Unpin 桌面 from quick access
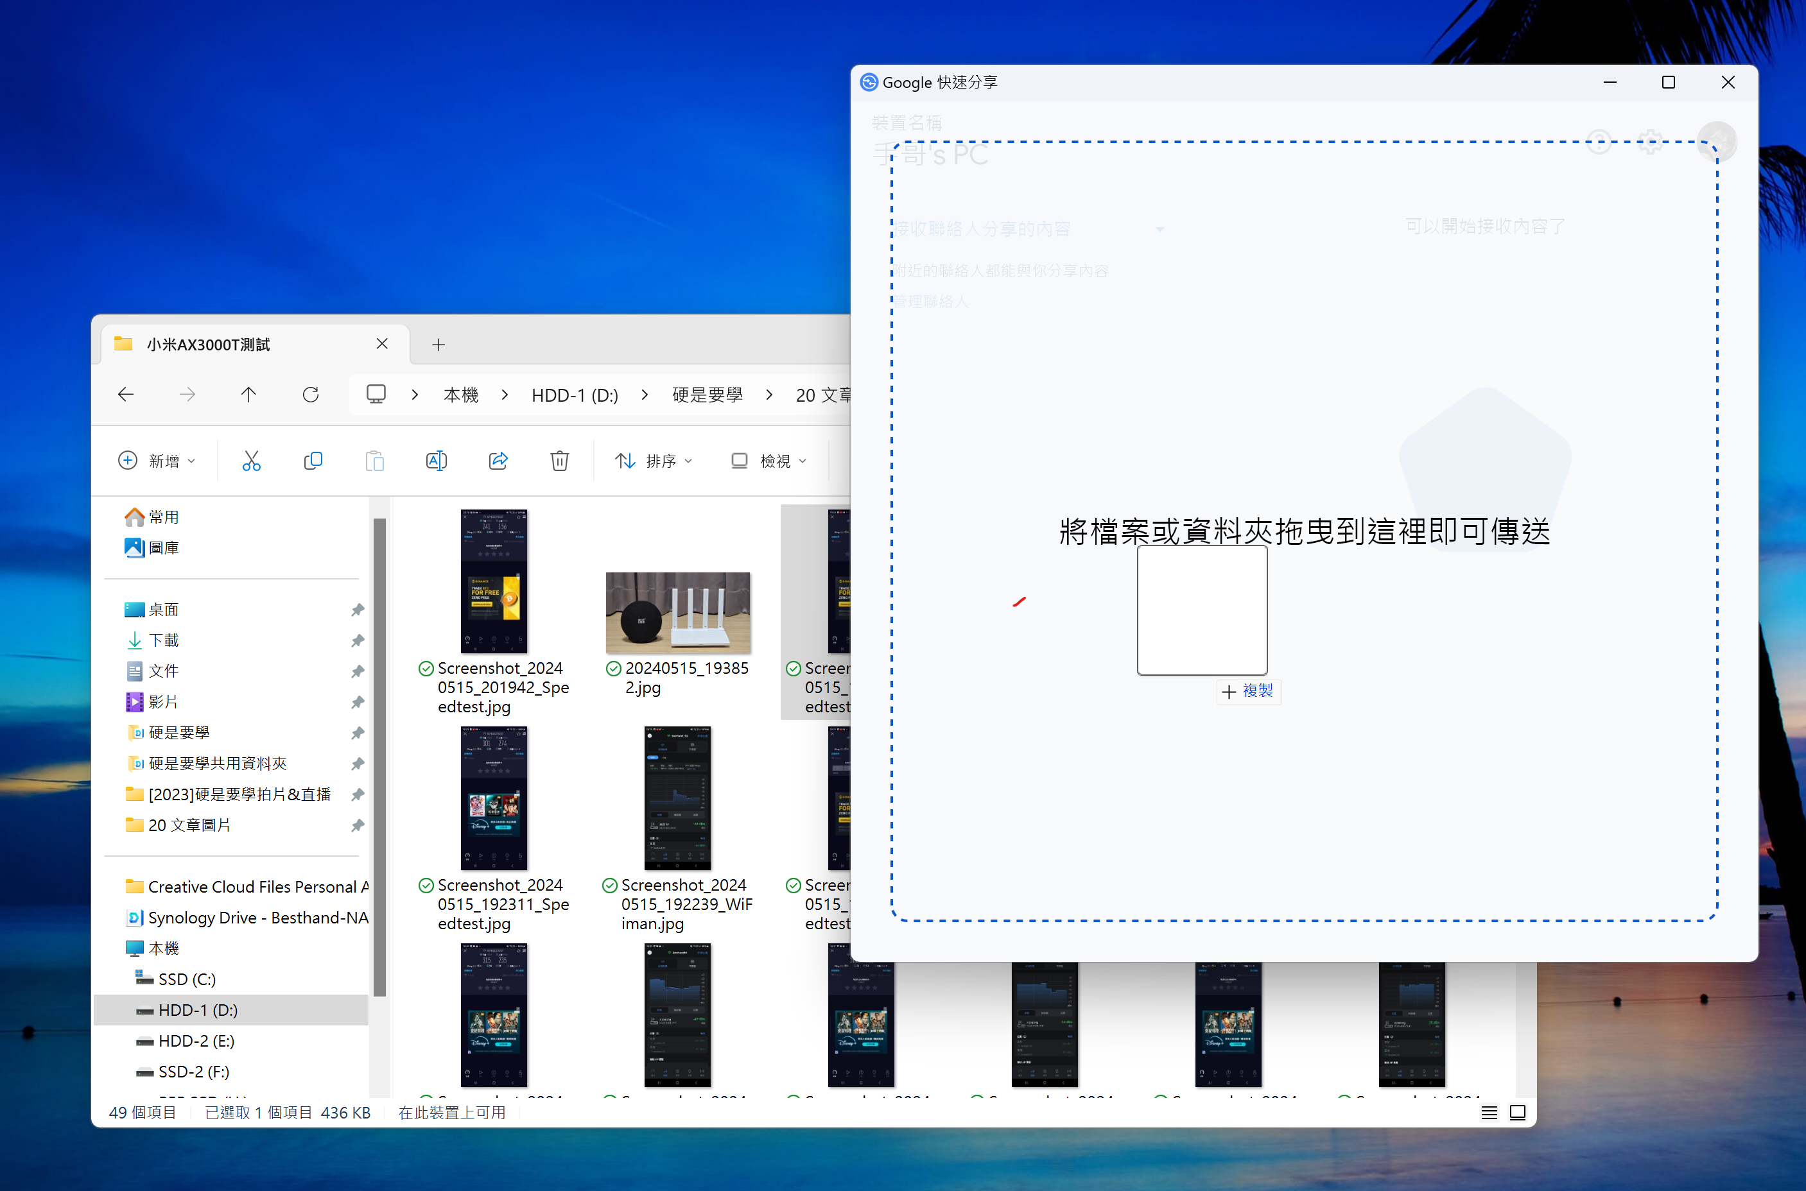The height and width of the screenshot is (1191, 1806). coord(357,610)
